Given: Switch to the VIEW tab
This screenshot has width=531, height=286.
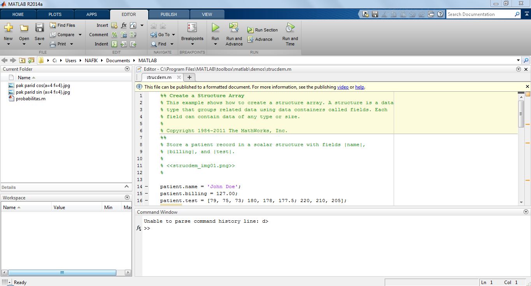Looking at the screenshot, I should point(207,14).
